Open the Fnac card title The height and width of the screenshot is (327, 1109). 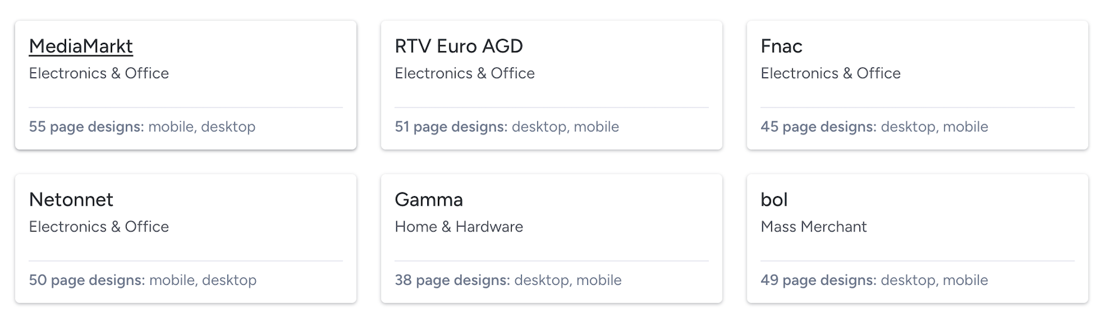point(781,46)
